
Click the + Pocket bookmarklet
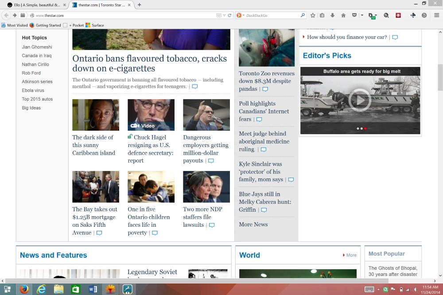click(x=73, y=25)
